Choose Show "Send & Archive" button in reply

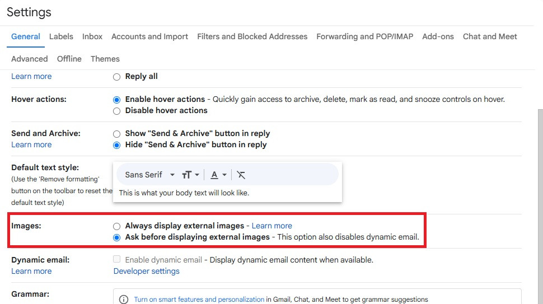pyautogui.click(x=116, y=134)
